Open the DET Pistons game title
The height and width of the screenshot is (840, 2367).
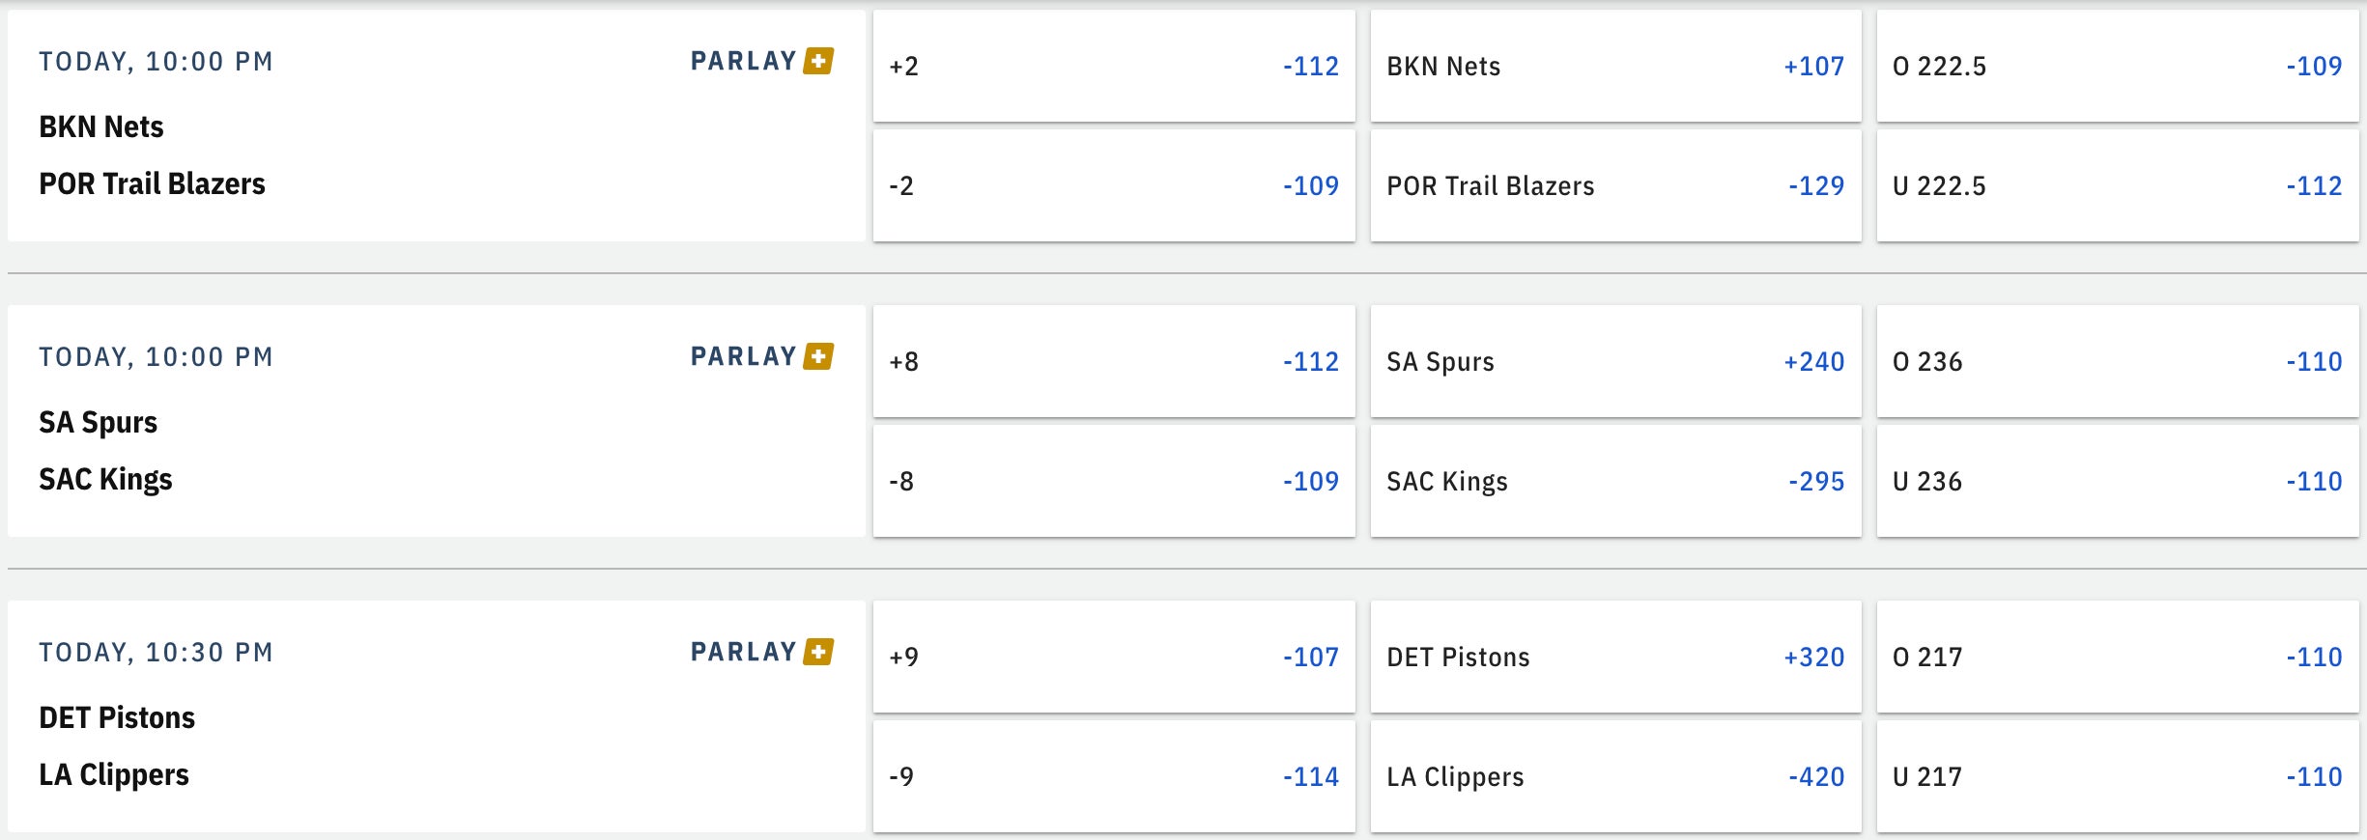point(117,717)
